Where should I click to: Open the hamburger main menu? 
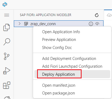(x=7, y=15)
